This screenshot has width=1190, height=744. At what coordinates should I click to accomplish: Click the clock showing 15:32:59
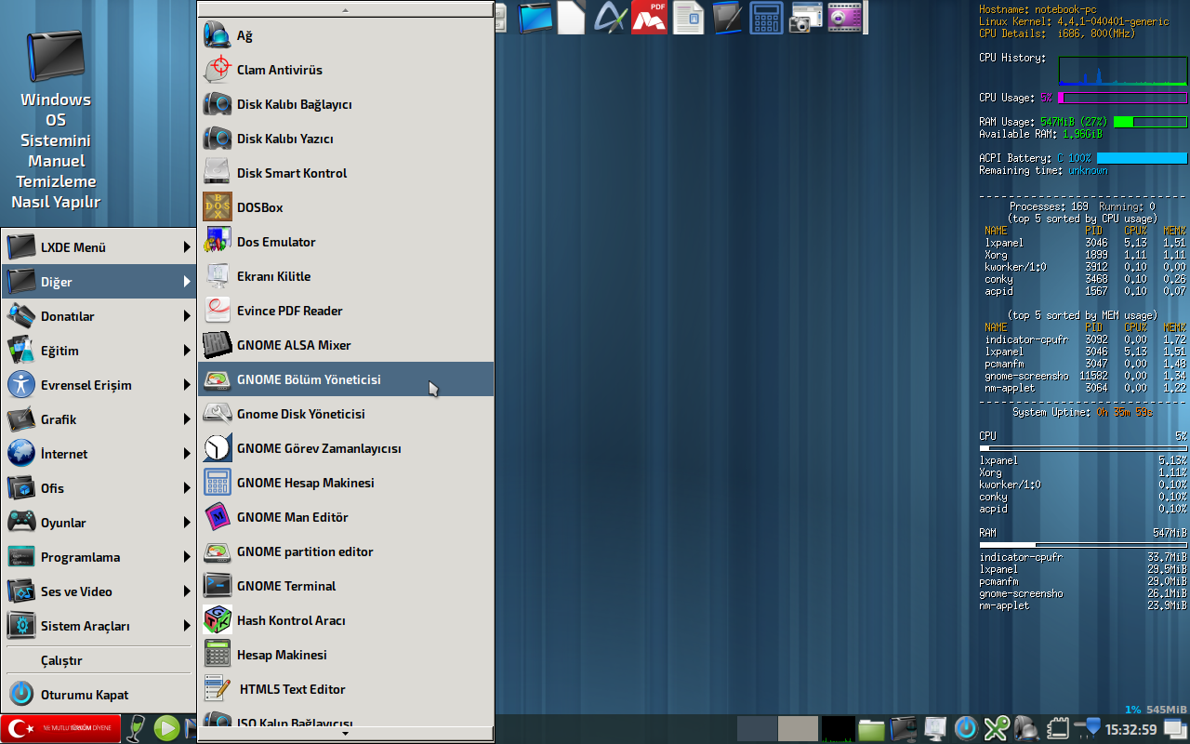point(1130,730)
